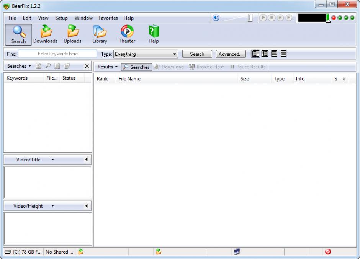360x259 pixels.
Task: Open the Downloads page
Action: pos(46,35)
